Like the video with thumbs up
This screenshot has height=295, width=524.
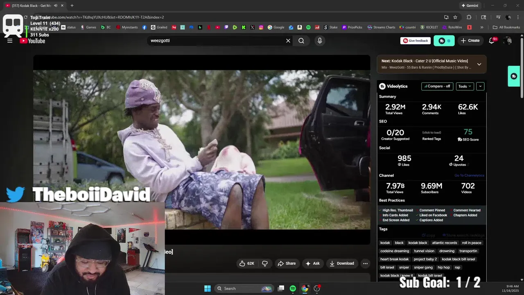point(246,263)
